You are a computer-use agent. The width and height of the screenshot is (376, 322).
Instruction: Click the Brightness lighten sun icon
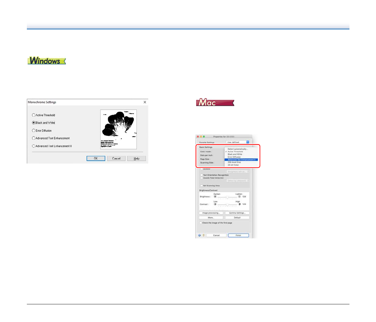coord(239,197)
